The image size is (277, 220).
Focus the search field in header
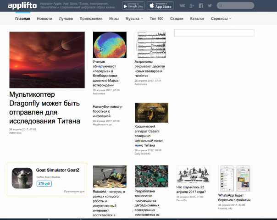tap(235, 5)
